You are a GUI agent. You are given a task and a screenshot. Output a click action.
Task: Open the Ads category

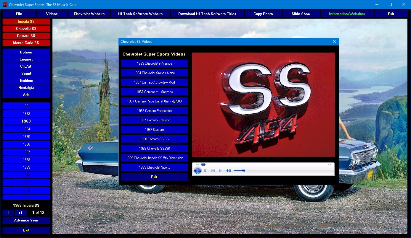point(26,95)
